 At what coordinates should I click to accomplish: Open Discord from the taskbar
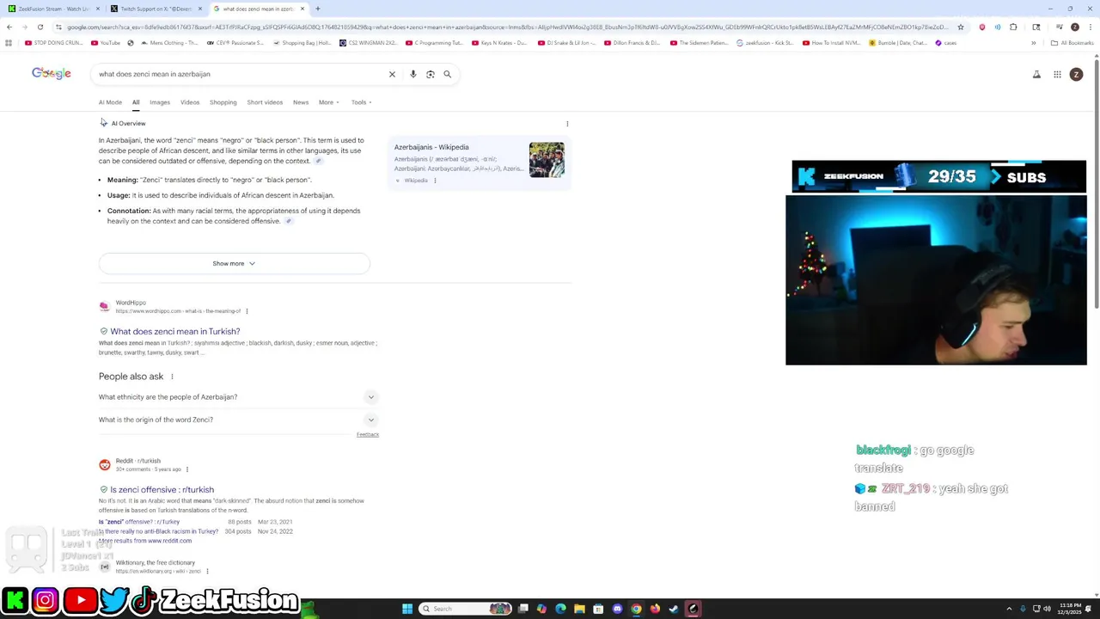[x=617, y=609]
